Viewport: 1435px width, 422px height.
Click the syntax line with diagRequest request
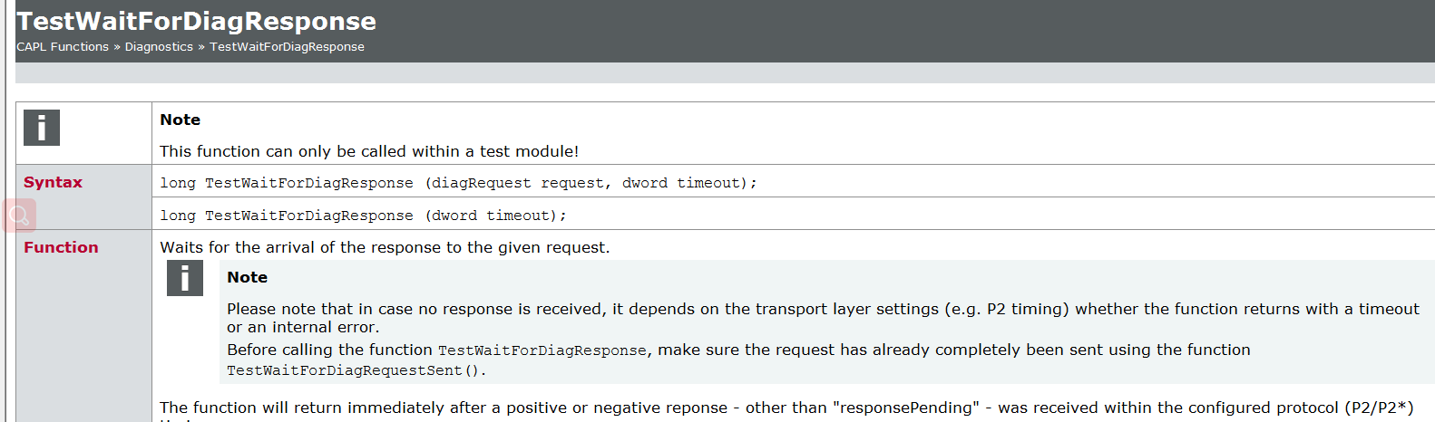[x=458, y=183]
